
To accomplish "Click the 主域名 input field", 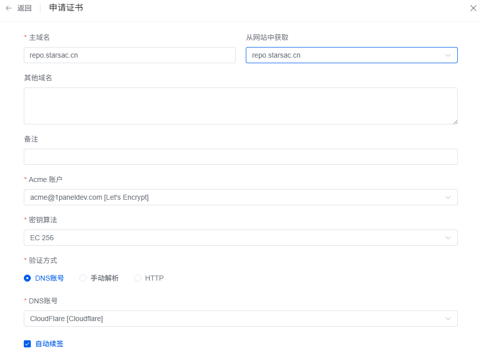I will pyautogui.click(x=129, y=55).
